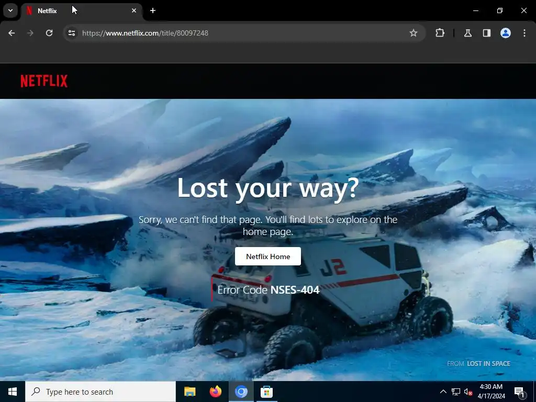Reload the current page

[x=49, y=33]
